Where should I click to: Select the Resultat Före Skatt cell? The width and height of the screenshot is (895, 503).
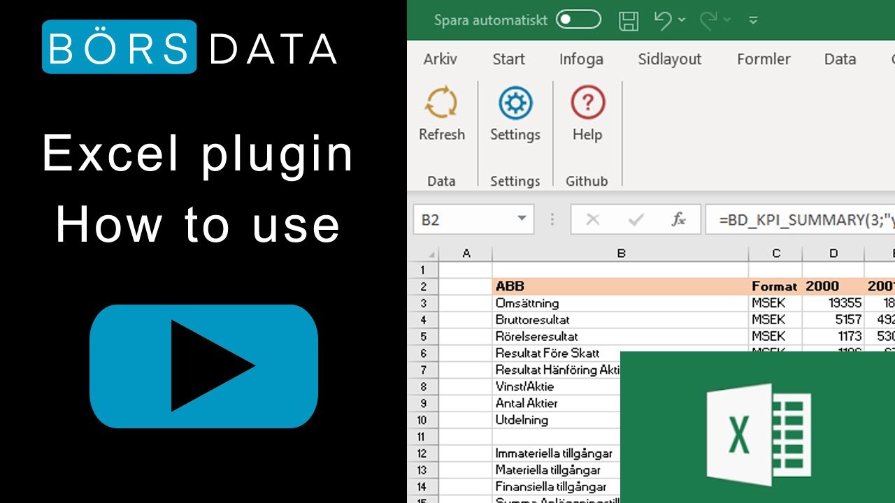(557, 353)
